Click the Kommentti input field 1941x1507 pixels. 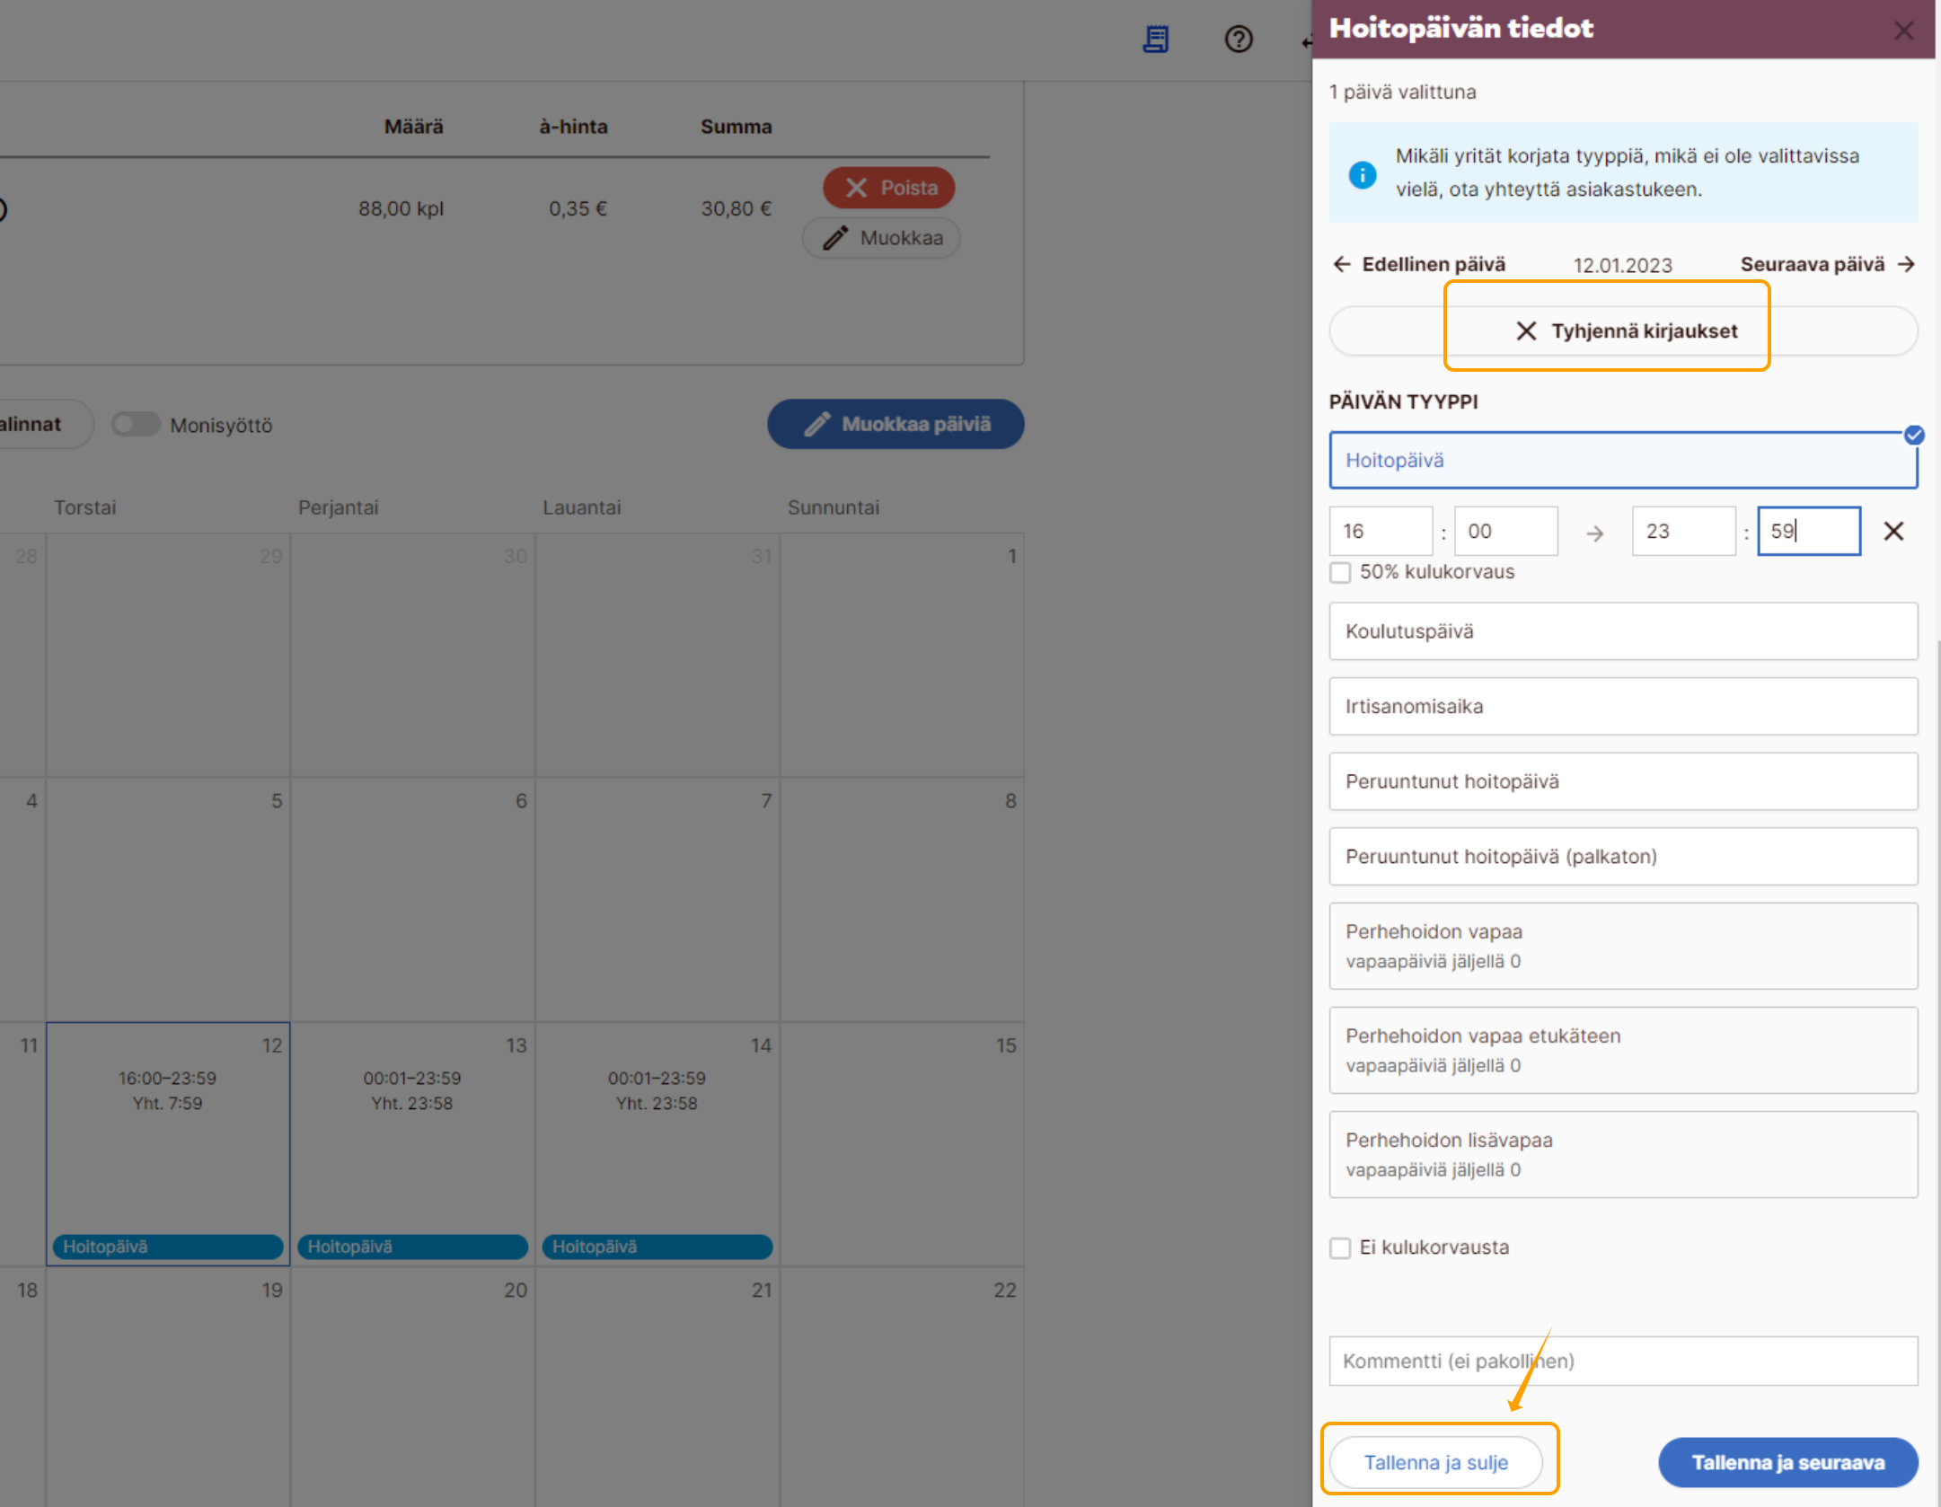(1622, 1361)
